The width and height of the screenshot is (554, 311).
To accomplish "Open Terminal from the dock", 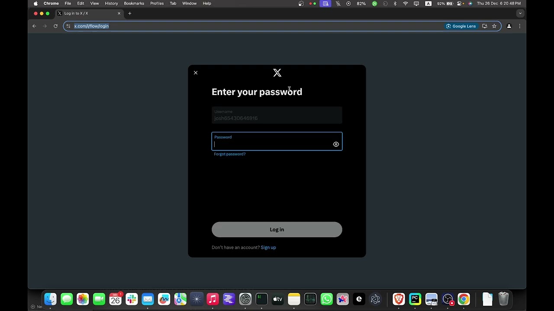I will tap(261, 299).
